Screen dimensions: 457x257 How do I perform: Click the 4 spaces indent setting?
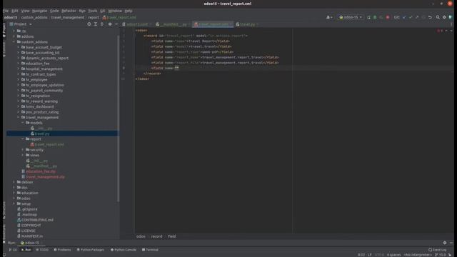tap(393, 255)
